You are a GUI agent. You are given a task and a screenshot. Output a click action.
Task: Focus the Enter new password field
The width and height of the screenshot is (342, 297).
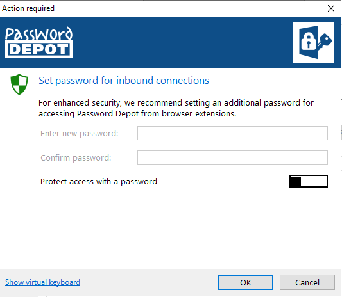pos(232,133)
